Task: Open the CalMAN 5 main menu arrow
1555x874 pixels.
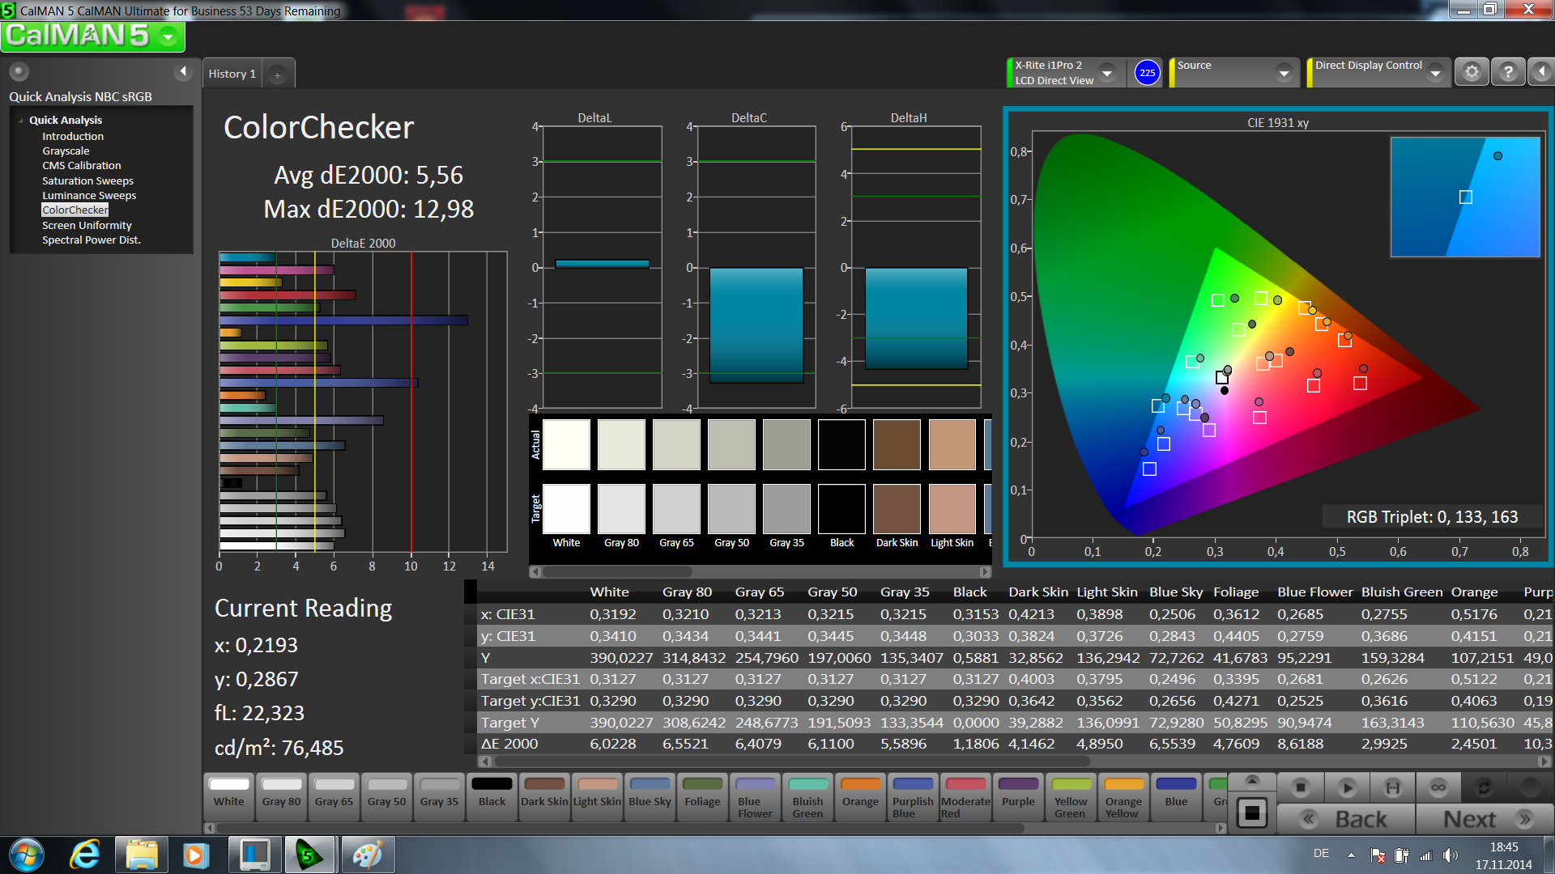Action: (x=168, y=36)
